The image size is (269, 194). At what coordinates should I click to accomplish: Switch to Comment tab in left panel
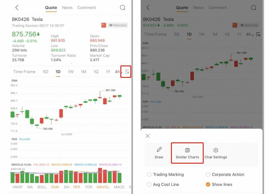[87, 8]
